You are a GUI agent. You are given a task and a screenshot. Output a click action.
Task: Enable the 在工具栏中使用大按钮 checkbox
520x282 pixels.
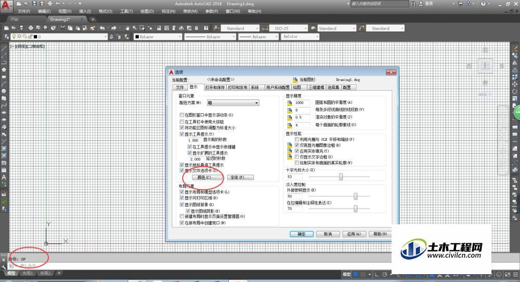click(181, 122)
